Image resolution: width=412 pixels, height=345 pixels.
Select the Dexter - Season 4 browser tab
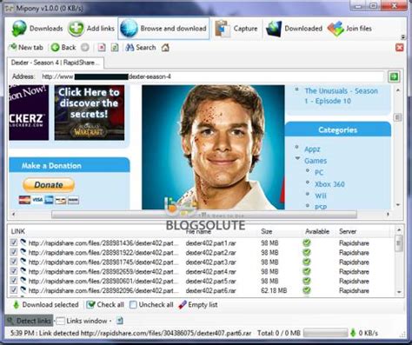click(56, 63)
